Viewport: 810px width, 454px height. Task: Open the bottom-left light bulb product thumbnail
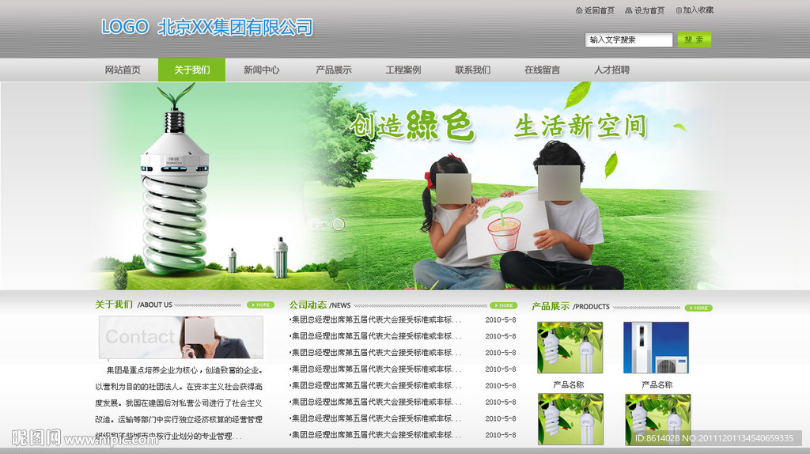570,419
